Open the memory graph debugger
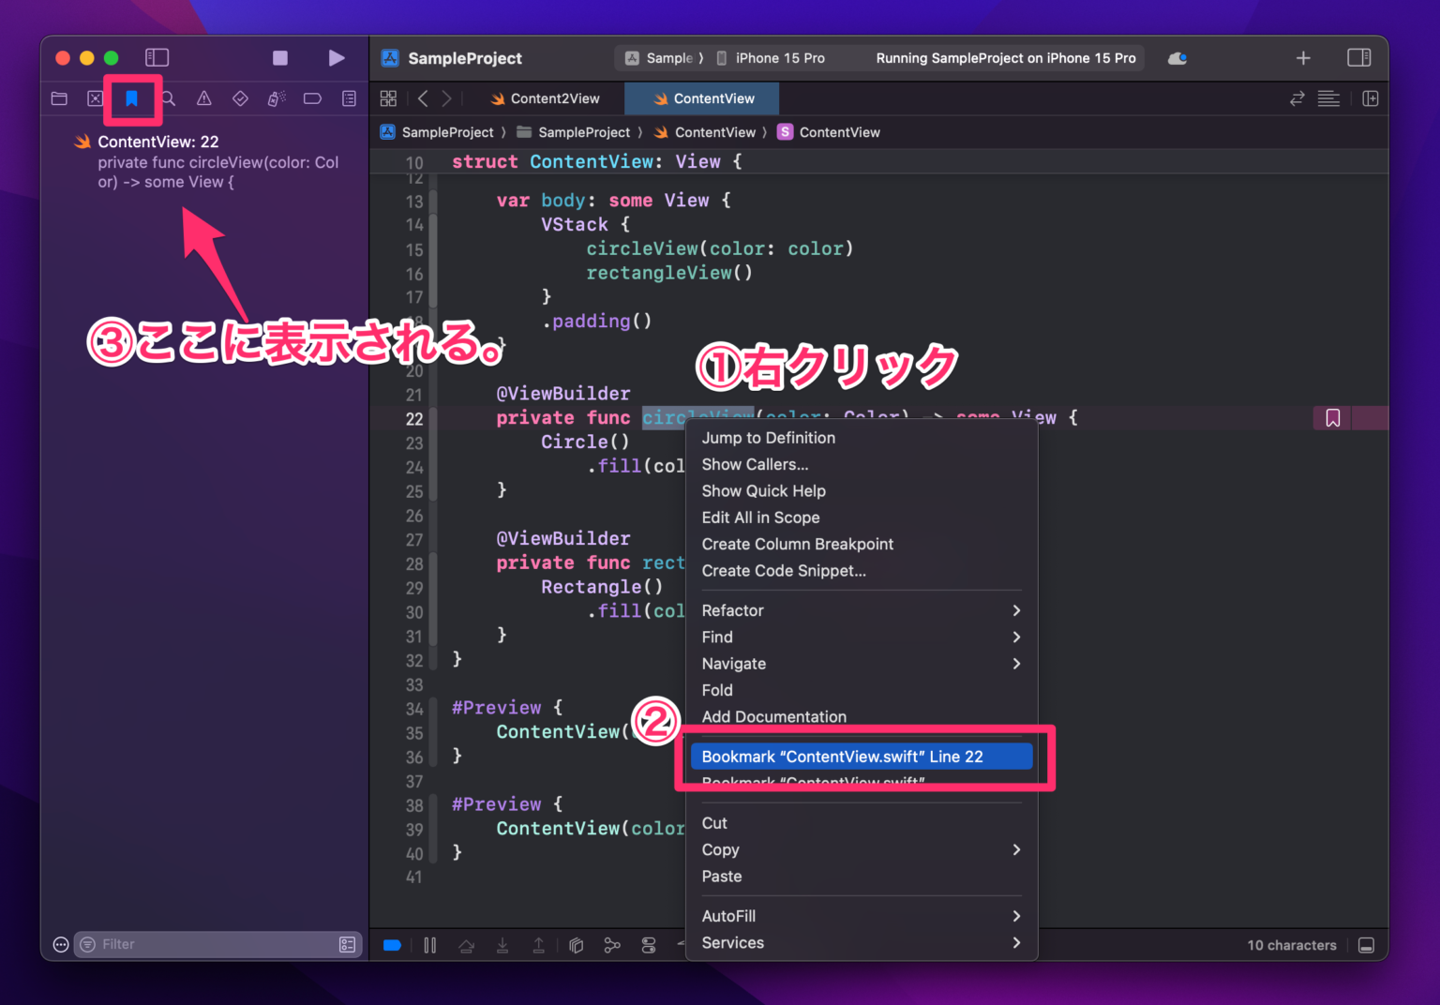Screen dimensions: 1440x1005 click(x=612, y=945)
